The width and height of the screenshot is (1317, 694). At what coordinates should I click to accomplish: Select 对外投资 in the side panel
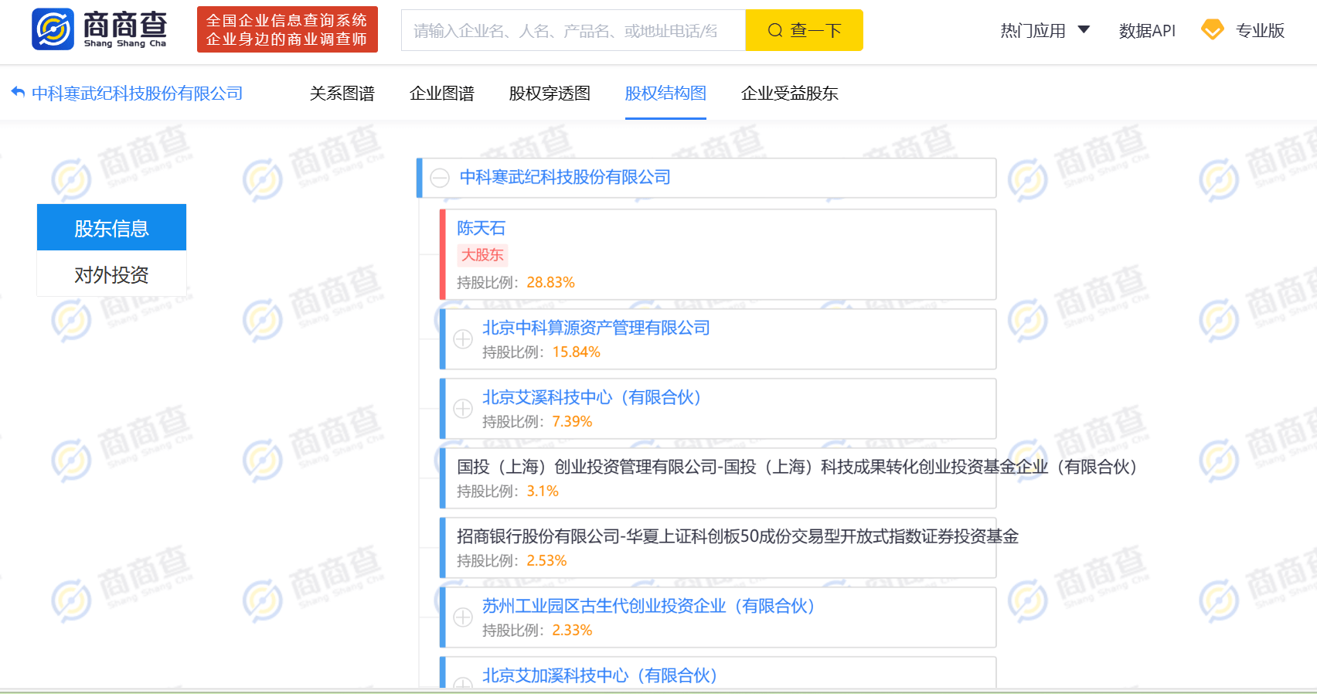[111, 274]
